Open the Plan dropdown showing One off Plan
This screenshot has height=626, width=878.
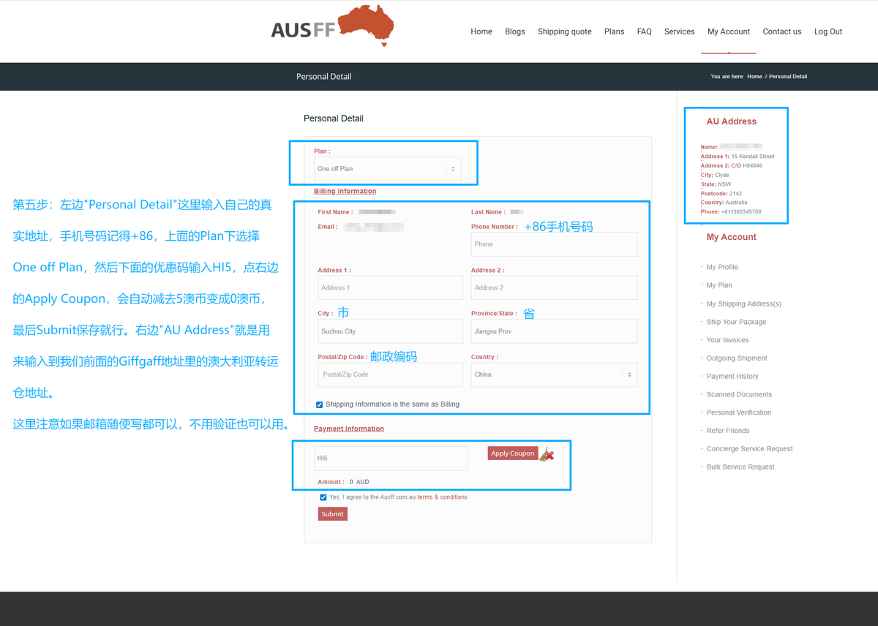387,169
